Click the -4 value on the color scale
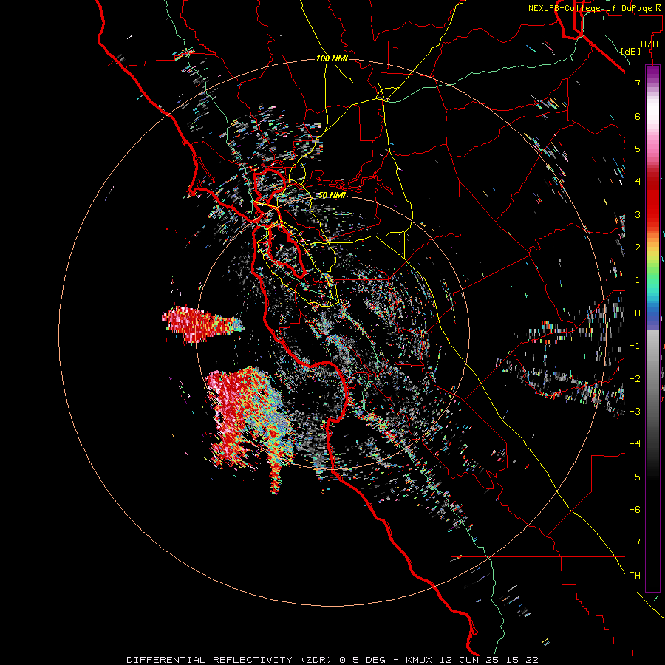Viewport: 665px width, 665px height. pos(635,443)
